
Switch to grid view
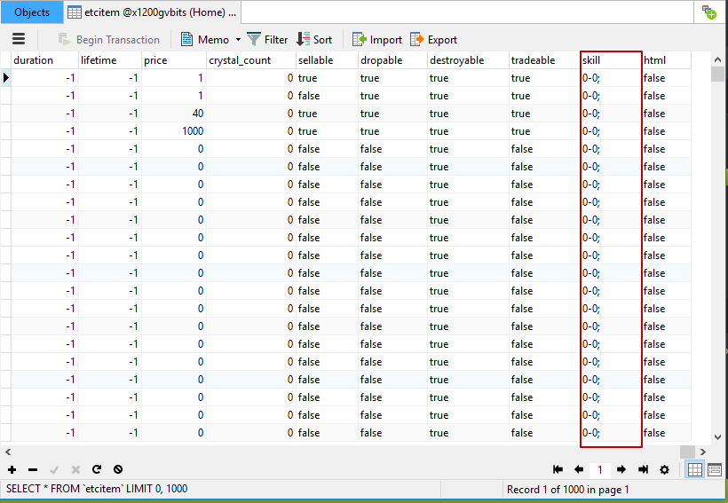click(694, 469)
